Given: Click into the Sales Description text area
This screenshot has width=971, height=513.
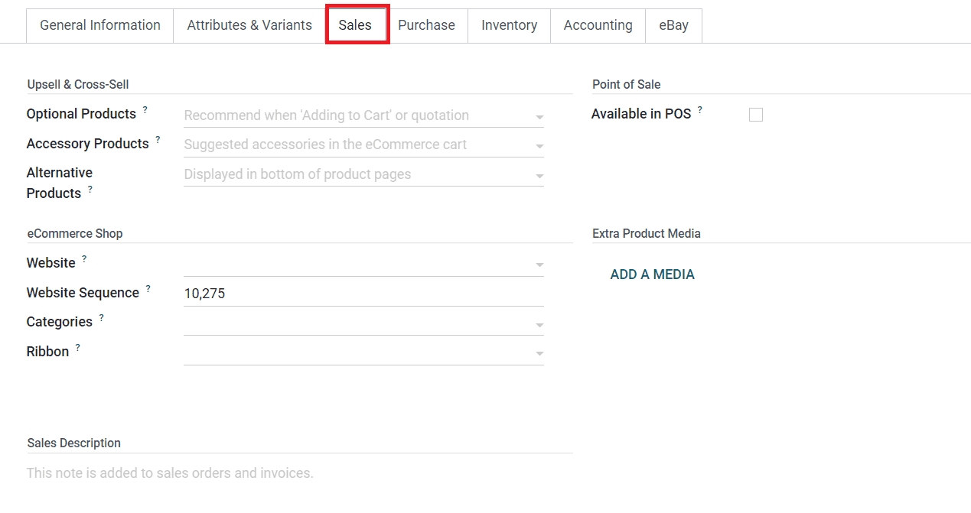Looking at the screenshot, I should click(x=298, y=473).
